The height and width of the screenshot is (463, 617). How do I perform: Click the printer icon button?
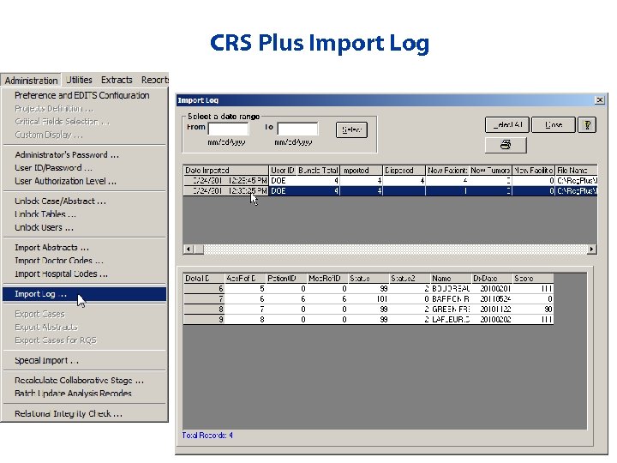pos(506,145)
